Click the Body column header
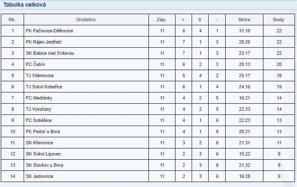 278,19
